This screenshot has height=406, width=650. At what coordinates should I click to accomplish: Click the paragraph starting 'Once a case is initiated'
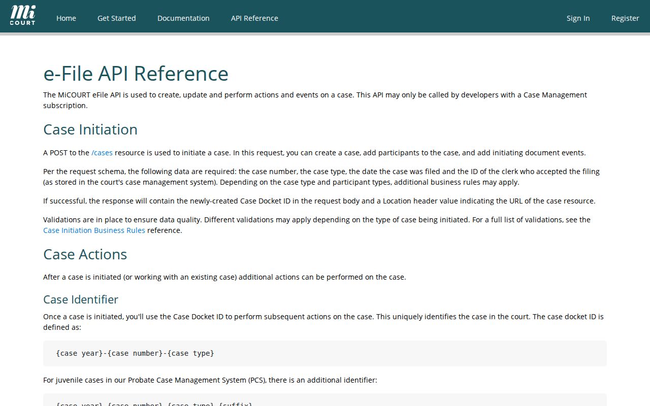[325, 322]
